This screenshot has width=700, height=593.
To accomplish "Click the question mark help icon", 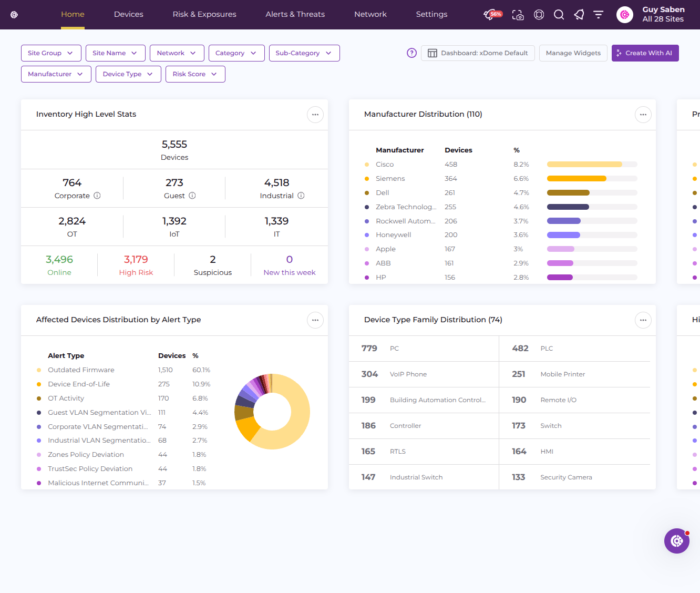I will (412, 53).
